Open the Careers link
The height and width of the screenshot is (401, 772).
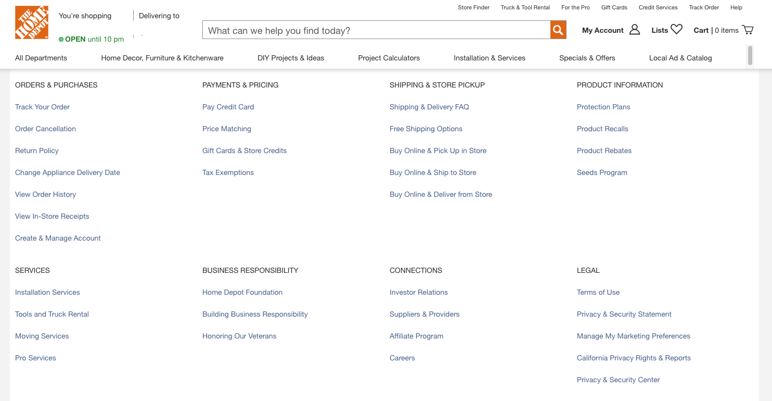point(402,358)
